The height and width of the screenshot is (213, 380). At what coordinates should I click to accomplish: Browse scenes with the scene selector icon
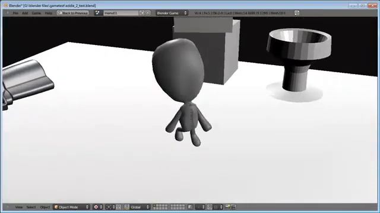click(x=97, y=13)
